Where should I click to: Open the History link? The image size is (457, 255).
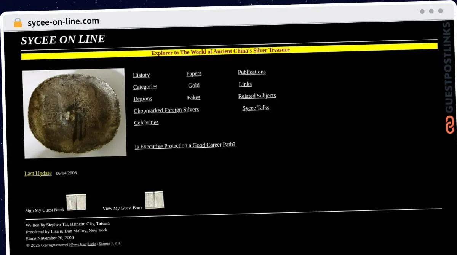(x=141, y=75)
